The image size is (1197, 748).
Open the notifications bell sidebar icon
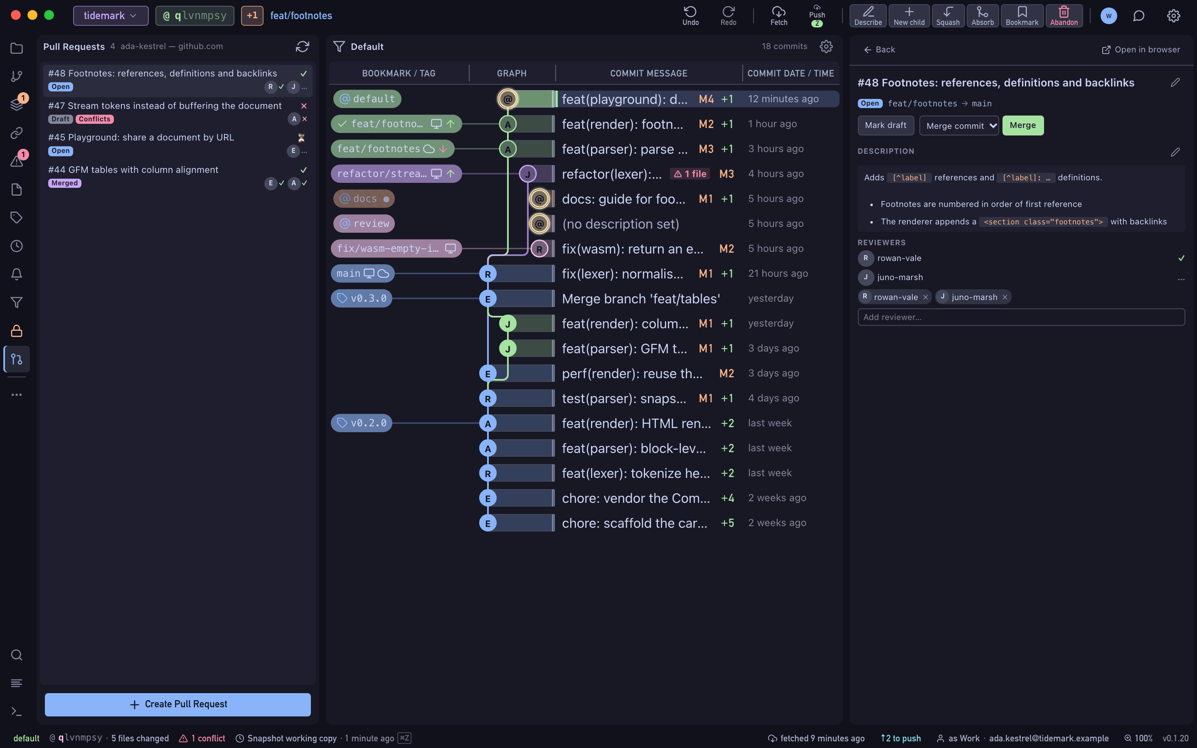(x=17, y=274)
